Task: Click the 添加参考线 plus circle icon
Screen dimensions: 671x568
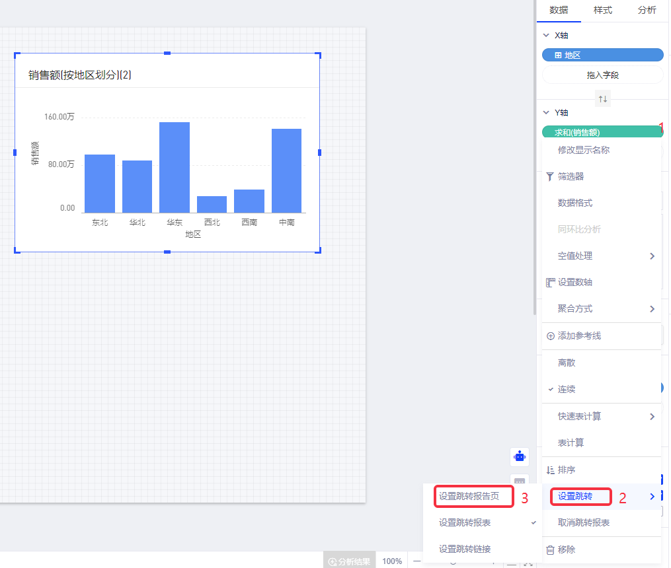Action: [551, 336]
